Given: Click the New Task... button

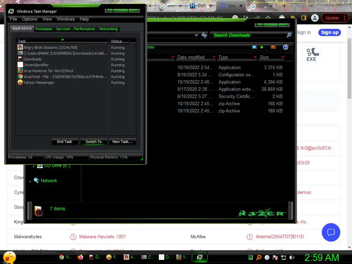Looking at the screenshot, I should click(122, 142).
